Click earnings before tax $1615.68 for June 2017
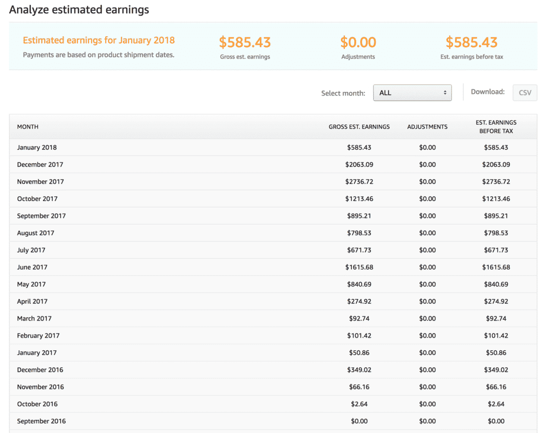 coord(496,267)
